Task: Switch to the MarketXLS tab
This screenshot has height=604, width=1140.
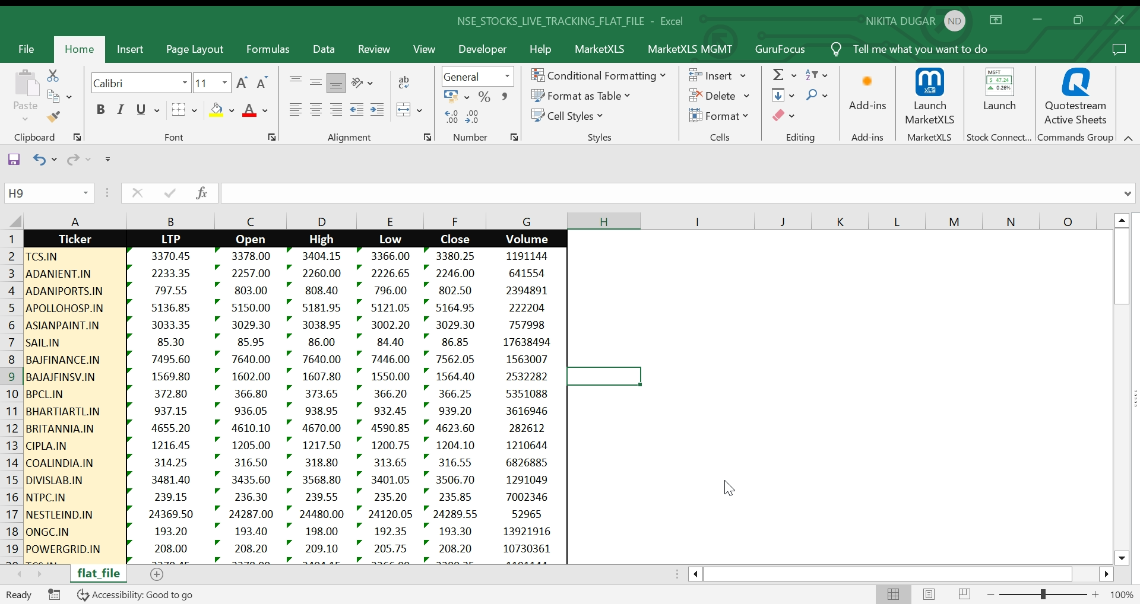Action: pyautogui.click(x=600, y=49)
